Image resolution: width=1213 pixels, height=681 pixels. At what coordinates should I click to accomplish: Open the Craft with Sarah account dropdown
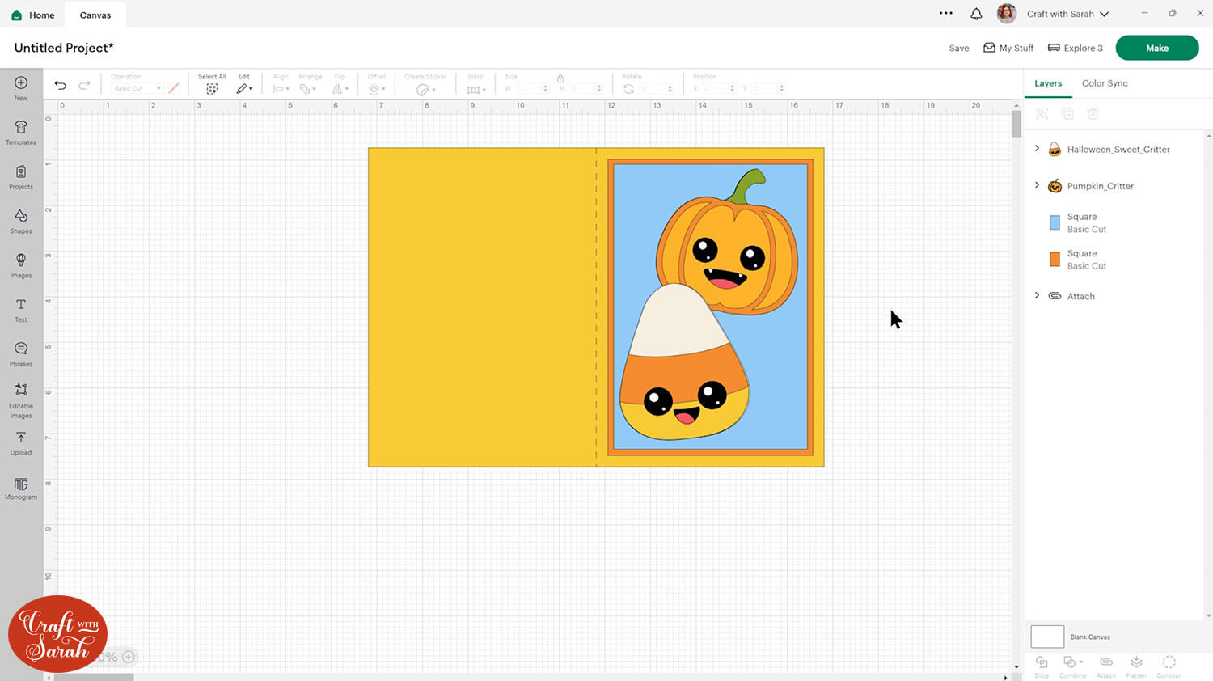[x=1067, y=14]
